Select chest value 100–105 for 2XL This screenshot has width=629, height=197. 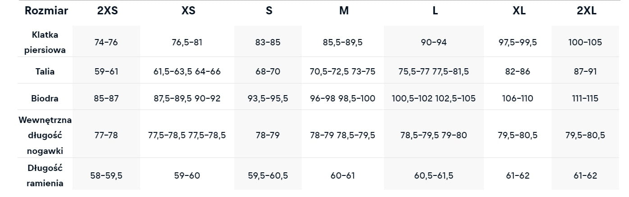tap(585, 43)
